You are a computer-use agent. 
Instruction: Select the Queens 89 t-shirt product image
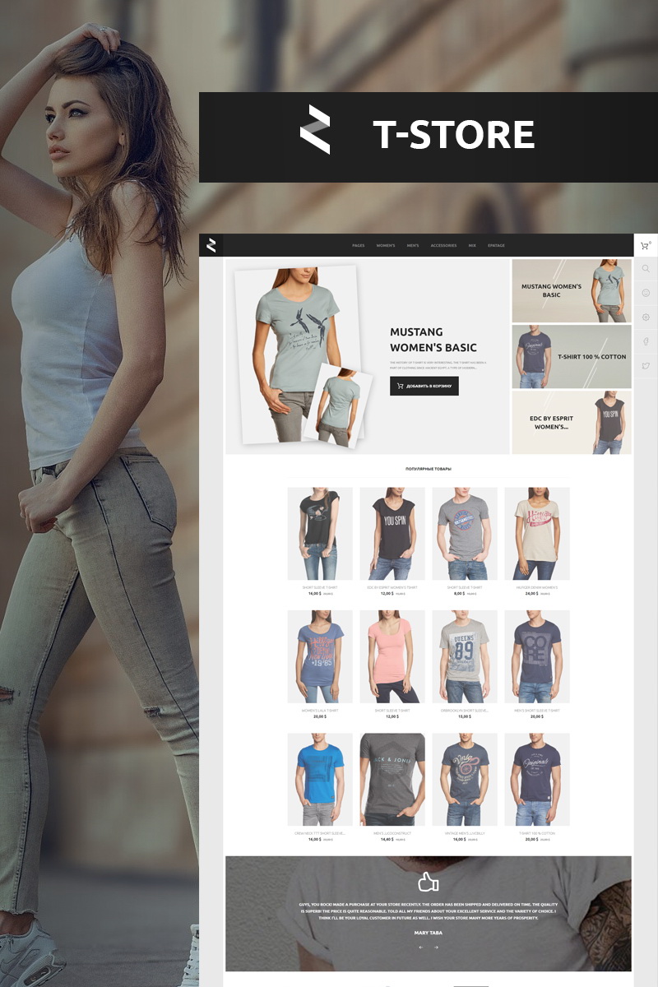pyautogui.click(x=465, y=656)
